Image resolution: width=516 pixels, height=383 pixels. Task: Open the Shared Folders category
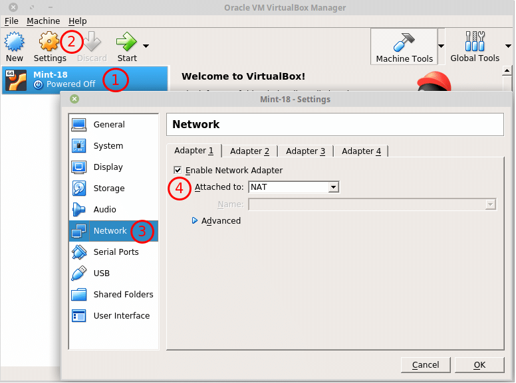point(123,295)
